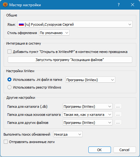Dismiss dialog with Cancel button
The height and width of the screenshot is (157, 140).
click(x=125, y=150)
